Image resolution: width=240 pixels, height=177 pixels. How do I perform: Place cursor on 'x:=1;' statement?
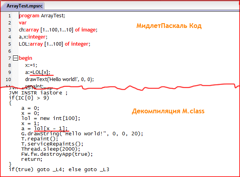pyautogui.click(x=31, y=65)
